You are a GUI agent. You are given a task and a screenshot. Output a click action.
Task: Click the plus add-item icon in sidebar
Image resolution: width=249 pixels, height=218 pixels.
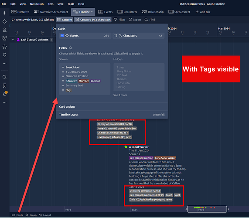point(5,13)
